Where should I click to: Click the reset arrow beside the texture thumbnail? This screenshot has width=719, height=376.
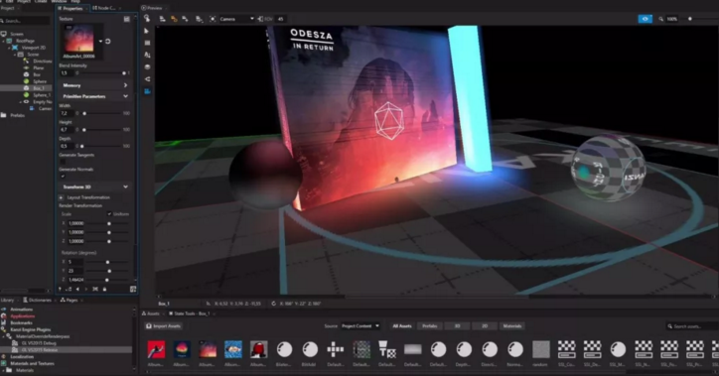(108, 42)
